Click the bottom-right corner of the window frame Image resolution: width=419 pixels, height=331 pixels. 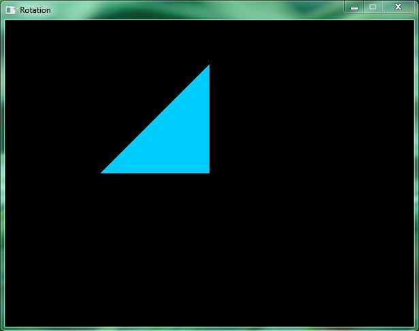416,328
